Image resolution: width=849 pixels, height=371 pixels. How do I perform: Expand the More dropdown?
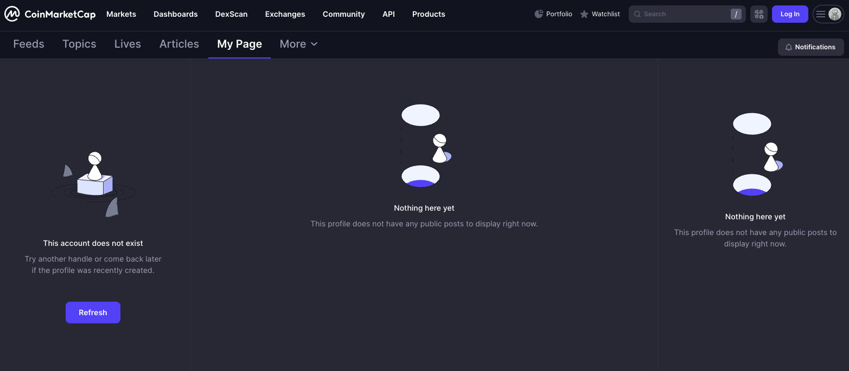coord(298,44)
